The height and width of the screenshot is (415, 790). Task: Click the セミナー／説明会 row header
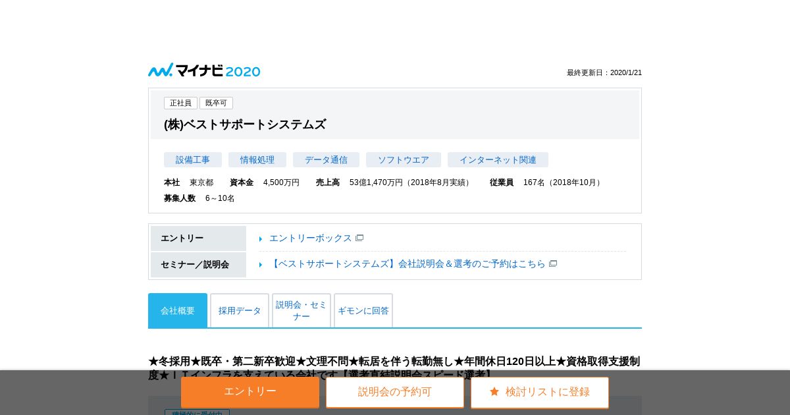198,265
